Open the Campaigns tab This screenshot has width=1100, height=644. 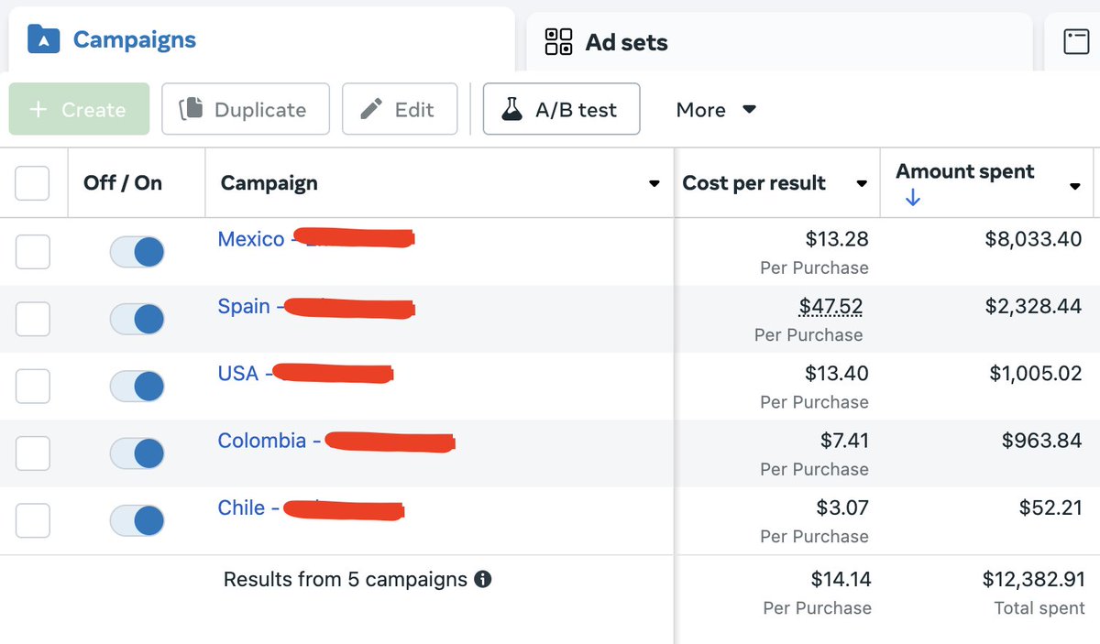coord(134,40)
